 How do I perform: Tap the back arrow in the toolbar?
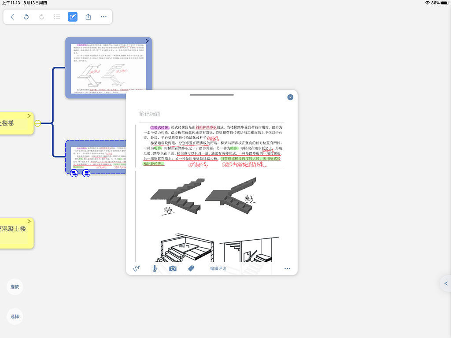point(12,17)
